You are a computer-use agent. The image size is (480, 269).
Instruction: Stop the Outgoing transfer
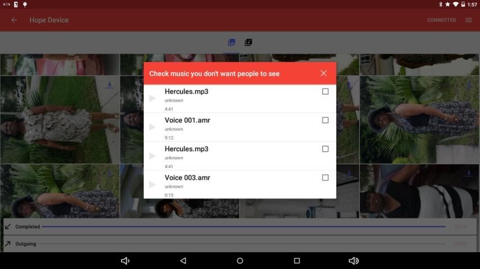tap(460, 244)
